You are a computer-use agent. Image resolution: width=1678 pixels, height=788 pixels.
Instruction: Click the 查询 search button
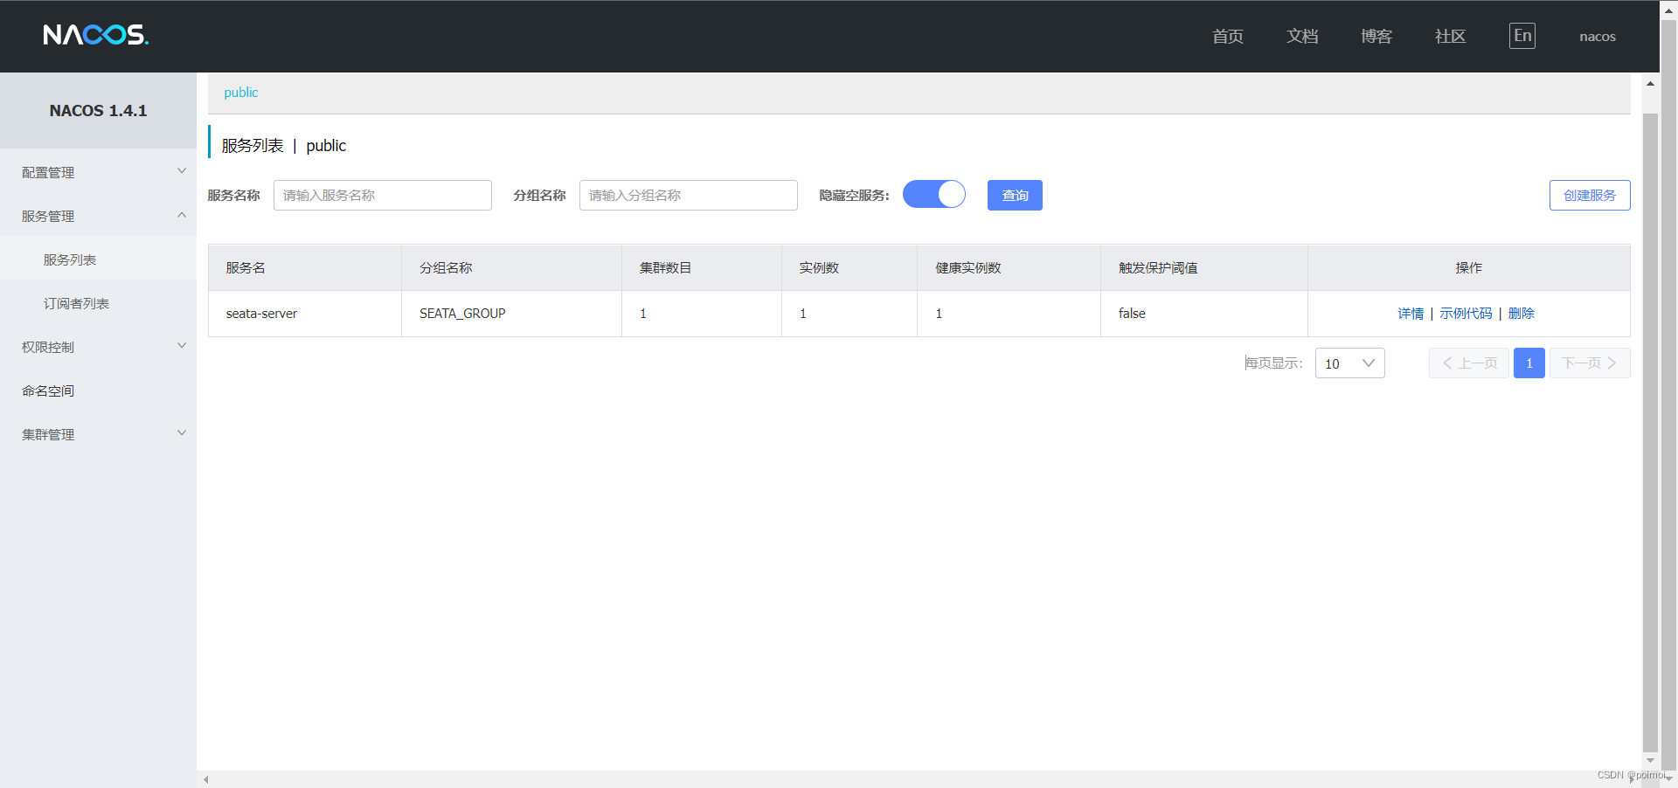(1015, 195)
